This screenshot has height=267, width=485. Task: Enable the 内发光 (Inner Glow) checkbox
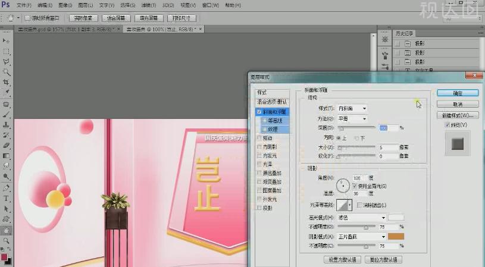[259, 155]
